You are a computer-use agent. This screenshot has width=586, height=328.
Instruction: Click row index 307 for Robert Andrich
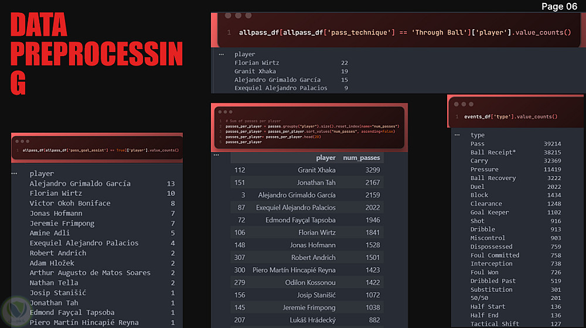click(x=240, y=258)
